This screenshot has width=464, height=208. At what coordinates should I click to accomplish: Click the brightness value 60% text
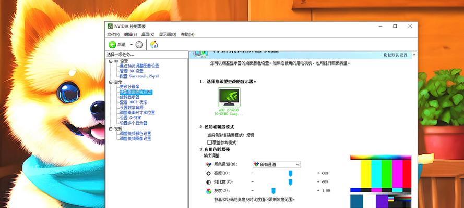click(325, 173)
